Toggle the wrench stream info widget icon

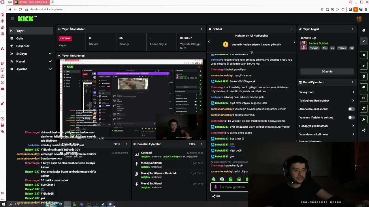pyautogui.click(x=364, y=119)
